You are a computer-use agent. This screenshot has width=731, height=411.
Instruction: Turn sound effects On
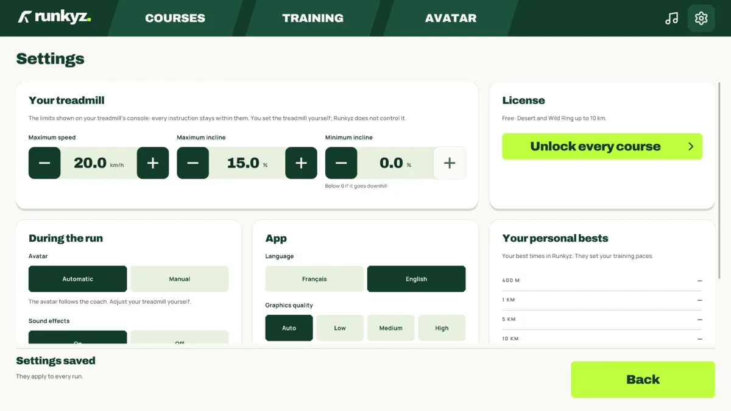78,337
